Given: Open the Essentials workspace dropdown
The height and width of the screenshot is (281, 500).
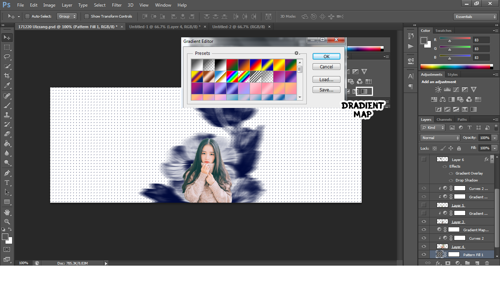Looking at the screenshot, I should click(x=475, y=17).
